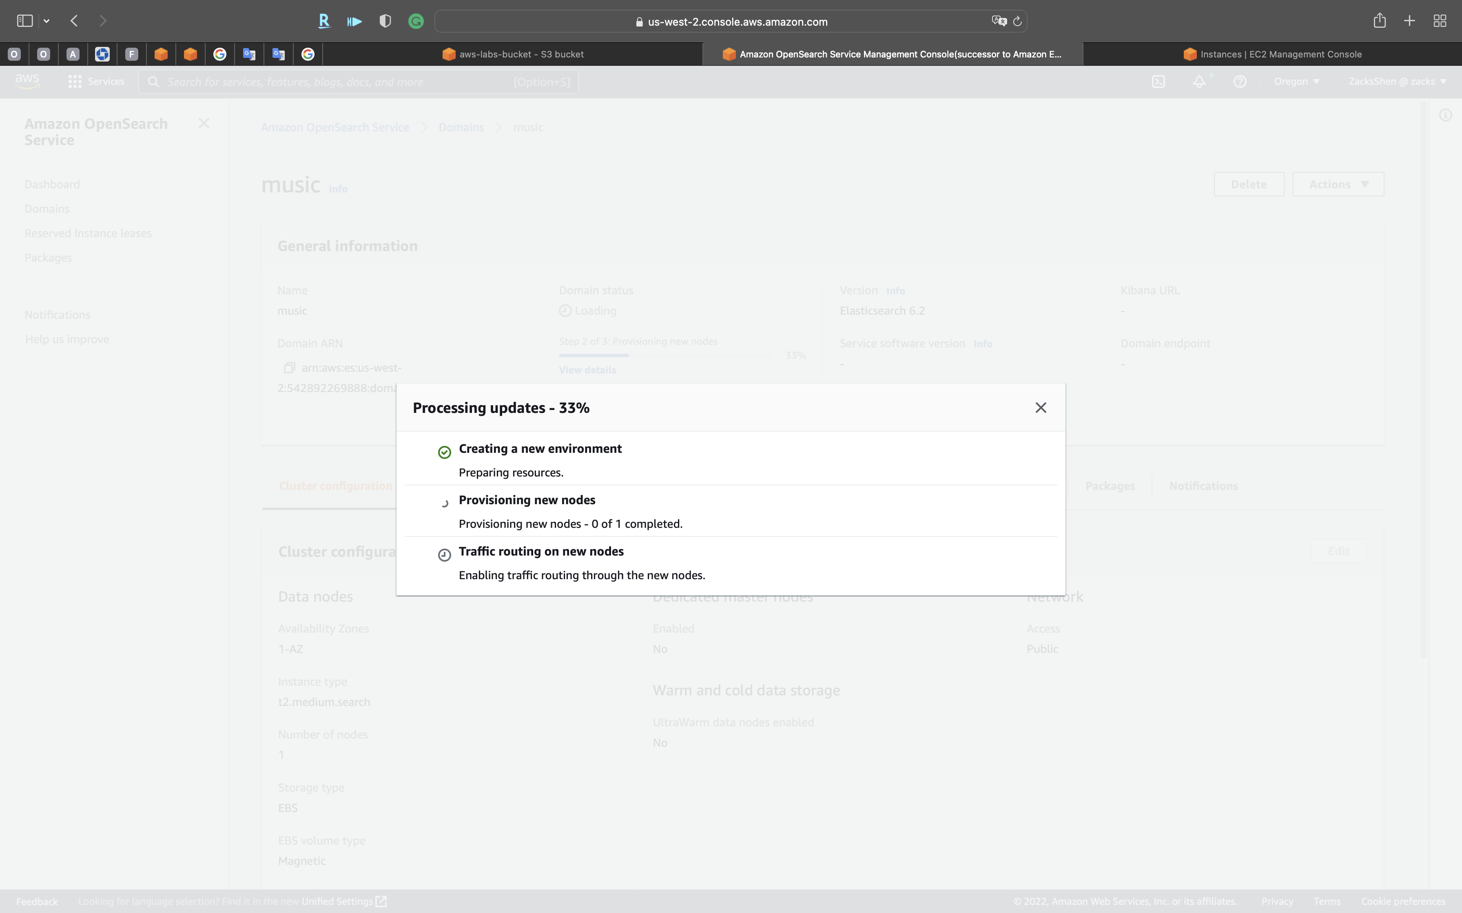1462x913 pixels.
Task: Switch to the EC2 Instances browser tab
Action: click(1273, 54)
